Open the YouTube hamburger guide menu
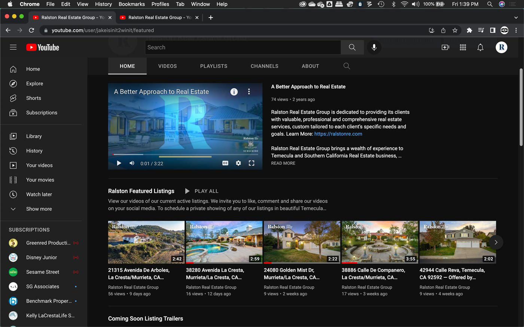The image size is (524, 327). [13, 47]
